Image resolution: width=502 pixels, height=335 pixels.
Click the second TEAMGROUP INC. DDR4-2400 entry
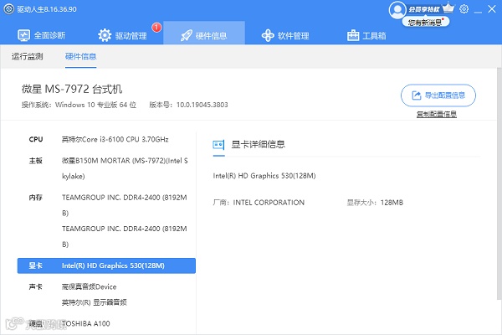click(x=124, y=236)
